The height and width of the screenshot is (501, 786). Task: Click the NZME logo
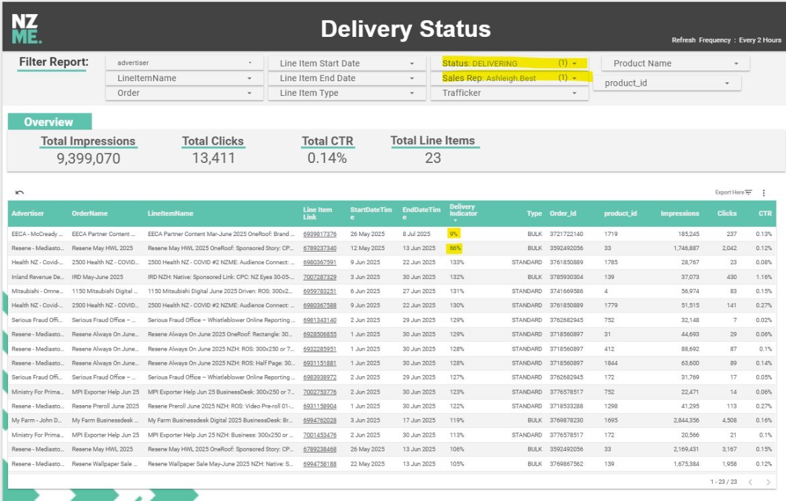click(x=27, y=28)
